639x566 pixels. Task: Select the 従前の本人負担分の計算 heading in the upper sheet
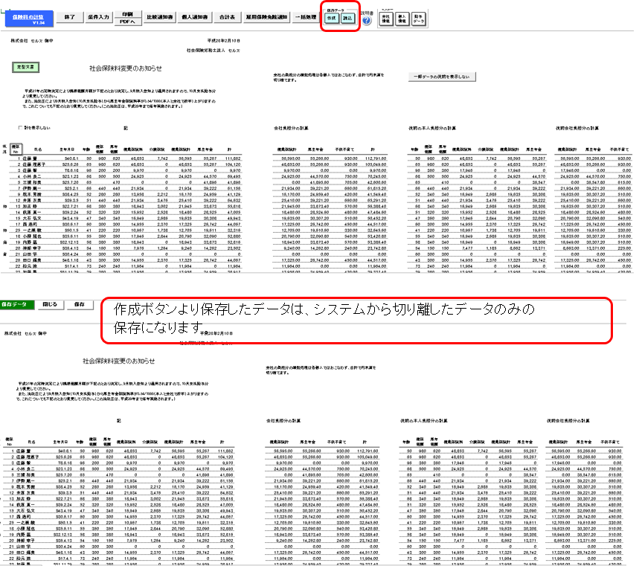432,129
